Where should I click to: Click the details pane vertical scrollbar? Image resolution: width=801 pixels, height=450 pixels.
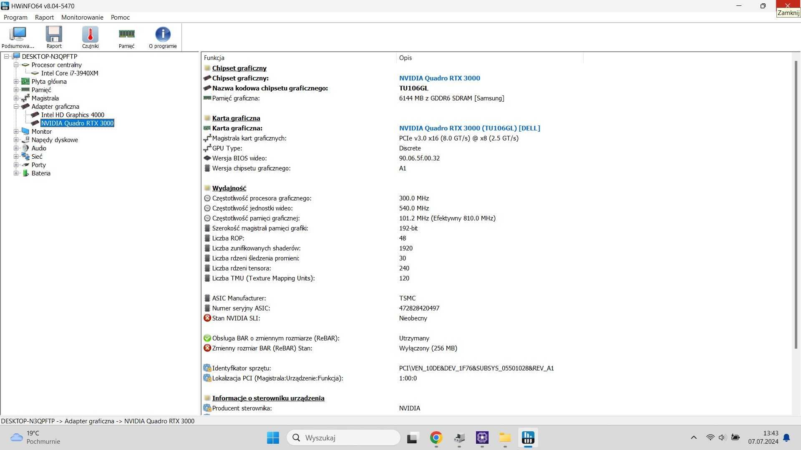tap(796, 204)
